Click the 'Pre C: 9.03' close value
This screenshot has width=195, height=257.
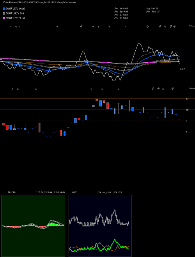click(121, 18)
